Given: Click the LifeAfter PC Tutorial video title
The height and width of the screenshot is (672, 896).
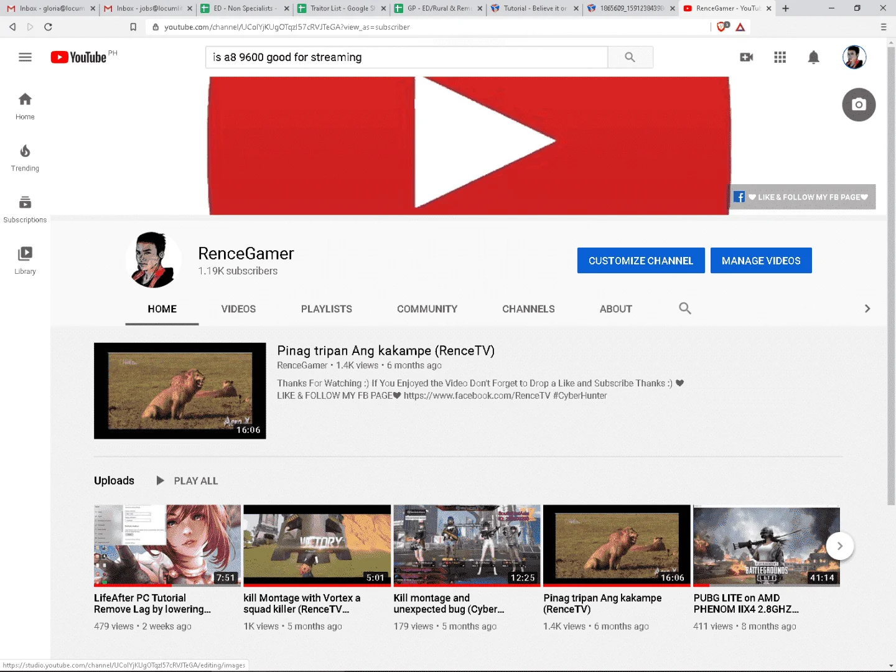Looking at the screenshot, I should 152,604.
